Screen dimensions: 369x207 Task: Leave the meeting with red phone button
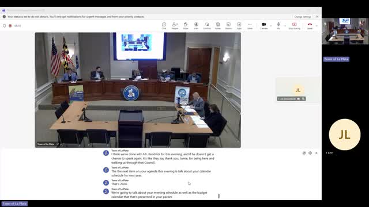310,25
